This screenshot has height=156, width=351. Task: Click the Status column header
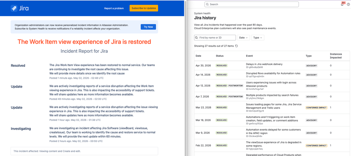pyautogui.click(x=219, y=56)
